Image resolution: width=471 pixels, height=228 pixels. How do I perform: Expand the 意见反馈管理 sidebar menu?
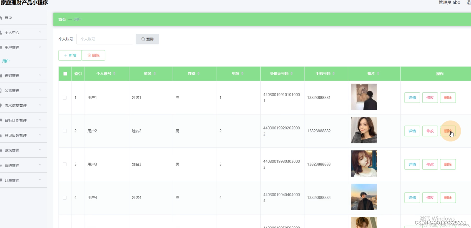(23, 135)
